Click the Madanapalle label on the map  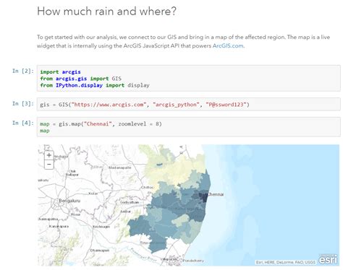click(120, 167)
